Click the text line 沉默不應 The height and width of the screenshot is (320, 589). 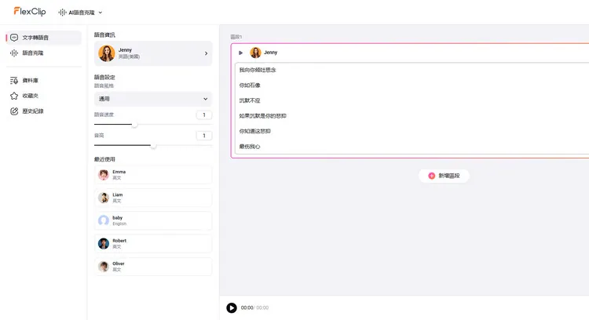(x=250, y=100)
